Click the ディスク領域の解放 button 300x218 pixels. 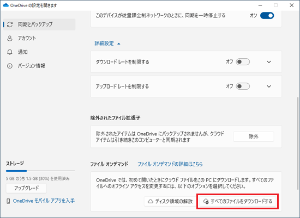[170, 201]
